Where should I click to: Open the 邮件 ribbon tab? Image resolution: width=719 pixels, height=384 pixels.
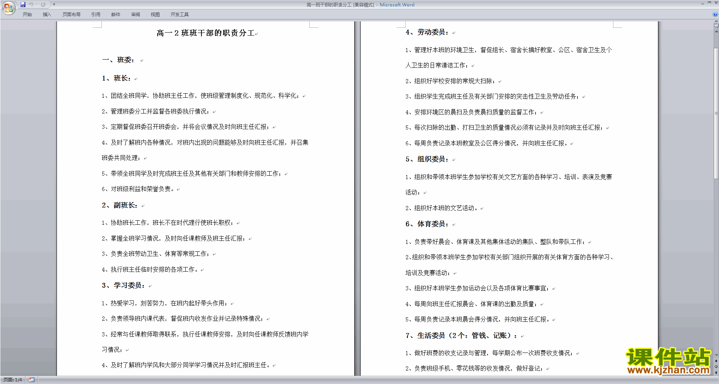pyautogui.click(x=116, y=14)
